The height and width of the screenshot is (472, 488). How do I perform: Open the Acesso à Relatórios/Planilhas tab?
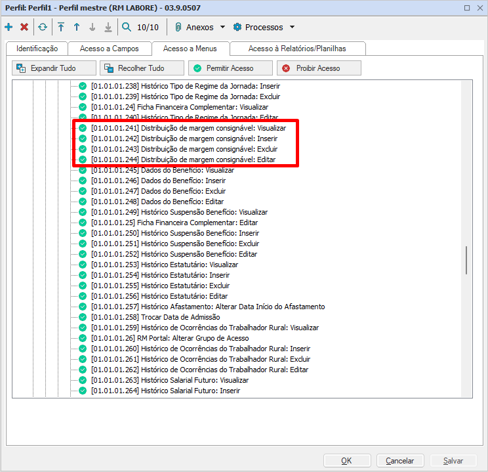297,49
